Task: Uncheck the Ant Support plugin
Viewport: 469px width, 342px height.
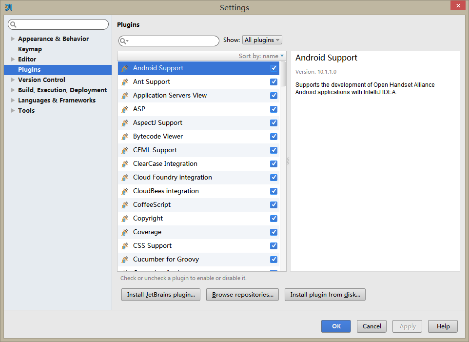Action: click(x=274, y=82)
